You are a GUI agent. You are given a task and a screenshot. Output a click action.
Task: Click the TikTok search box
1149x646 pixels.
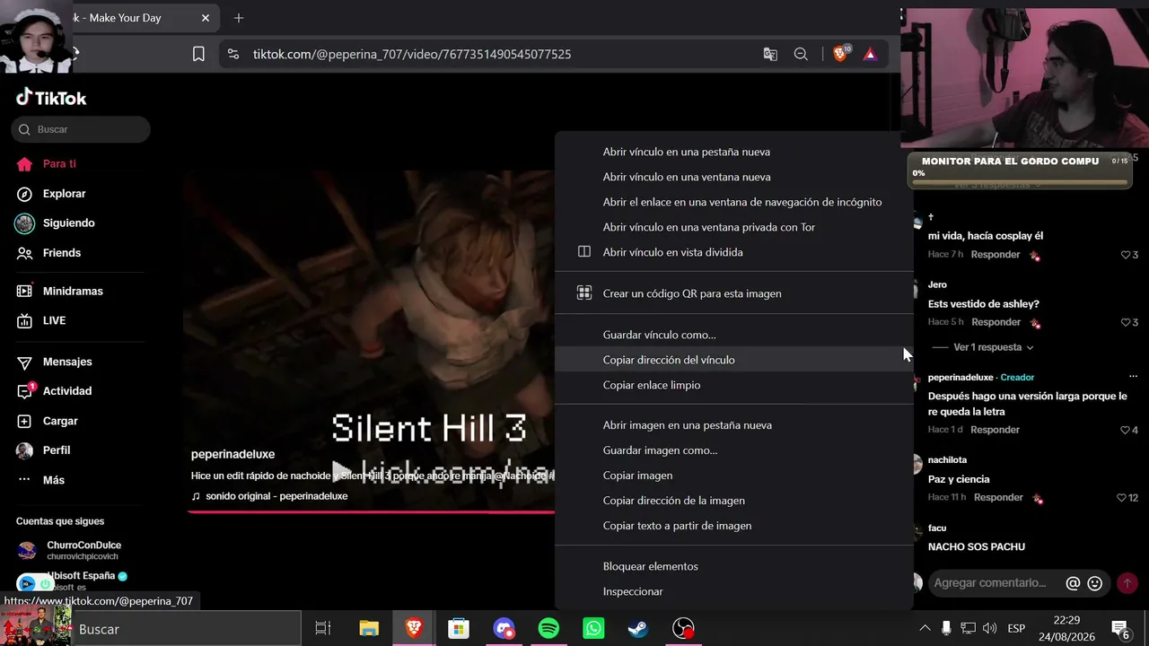pyautogui.click(x=81, y=129)
